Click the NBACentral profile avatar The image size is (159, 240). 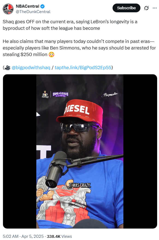coord(8,9)
